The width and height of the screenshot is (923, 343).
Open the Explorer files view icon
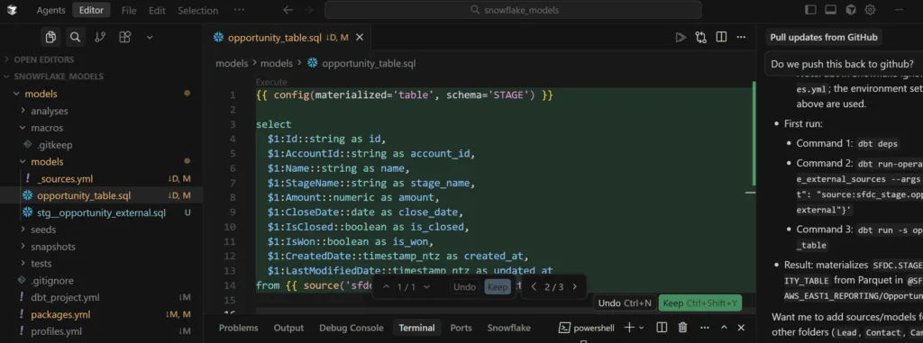click(50, 37)
